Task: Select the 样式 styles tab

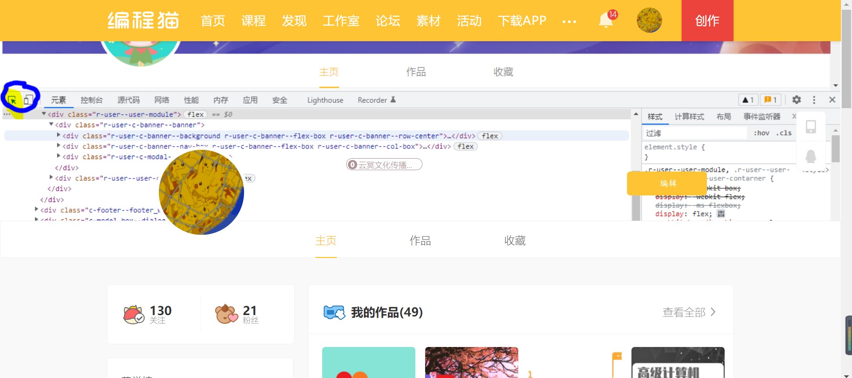Action: [x=655, y=117]
